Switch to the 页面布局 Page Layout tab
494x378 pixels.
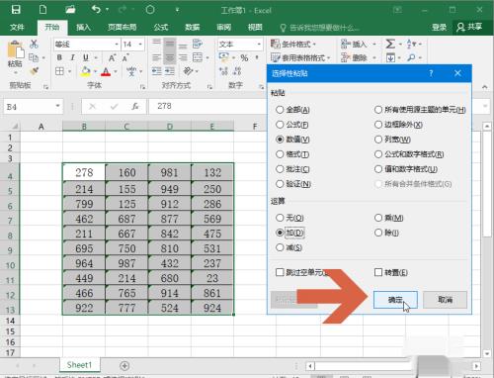123,27
